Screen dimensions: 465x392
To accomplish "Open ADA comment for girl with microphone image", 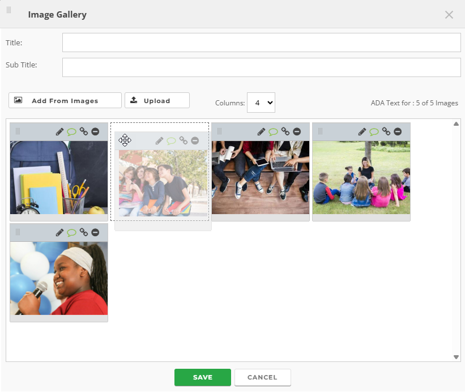I will click(71, 232).
